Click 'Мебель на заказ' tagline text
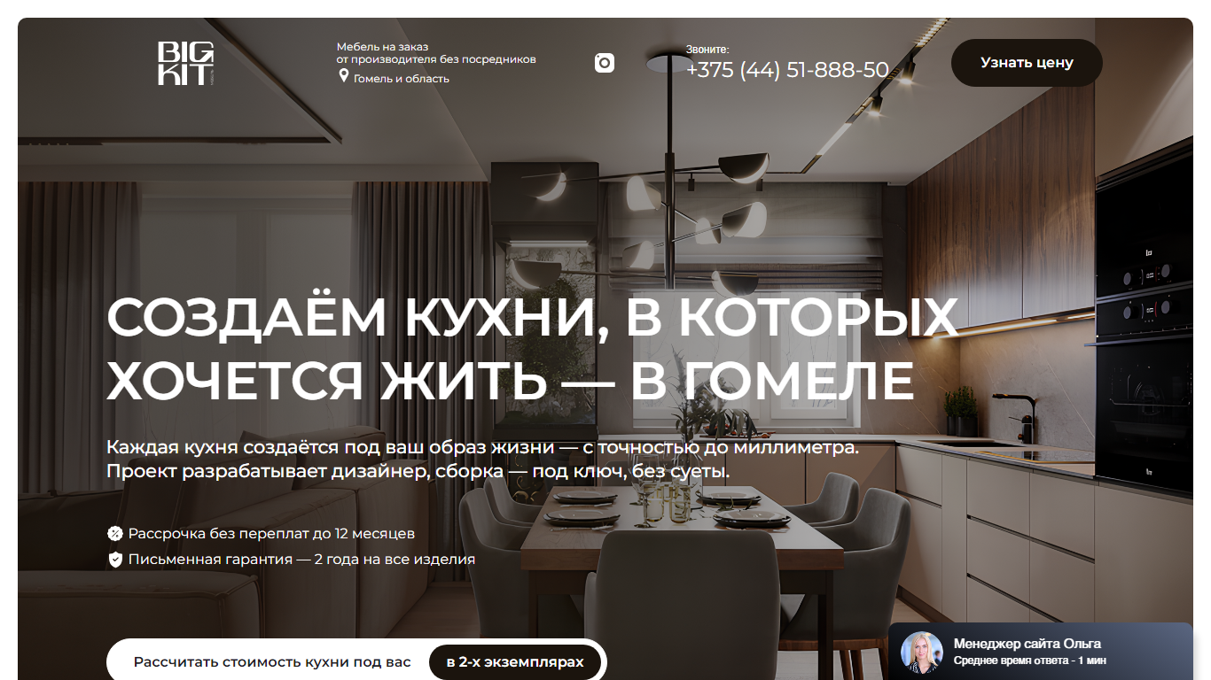Viewport: 1211px width, 680px height. click(382, 47)
